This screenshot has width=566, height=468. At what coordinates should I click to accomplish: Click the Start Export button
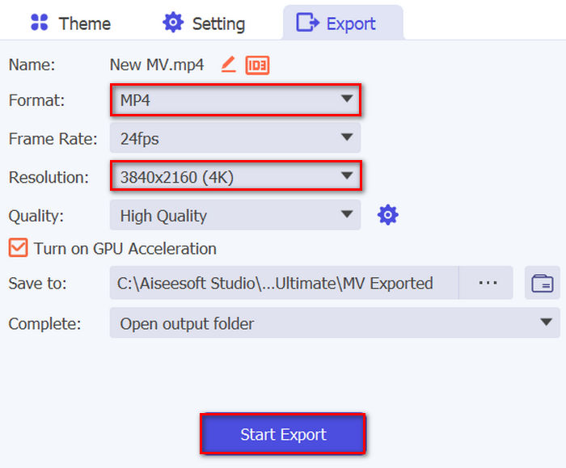pyautogui.click(x=283, y=434)
